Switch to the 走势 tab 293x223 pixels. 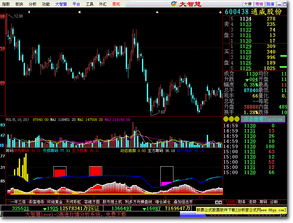tap(252, 202)
